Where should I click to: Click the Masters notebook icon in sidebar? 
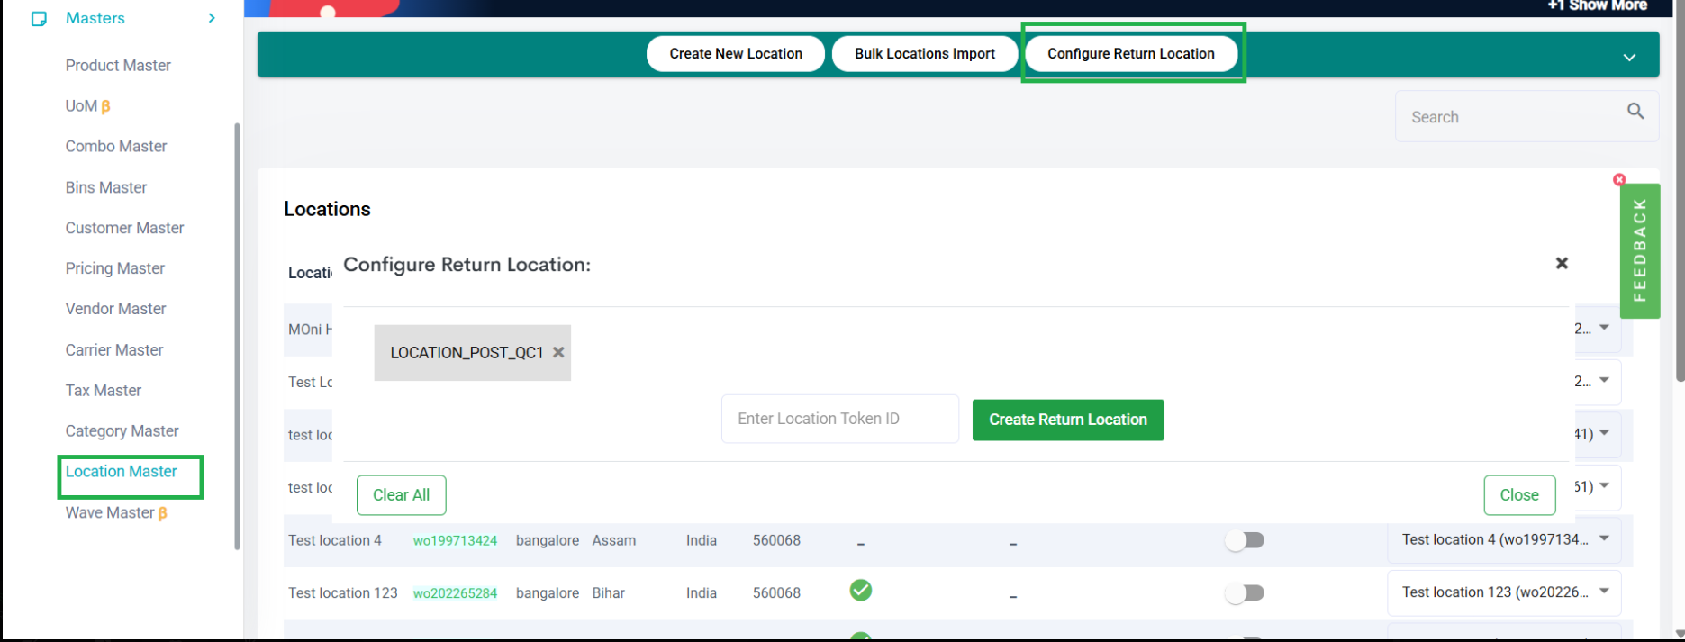coord(39,19)
